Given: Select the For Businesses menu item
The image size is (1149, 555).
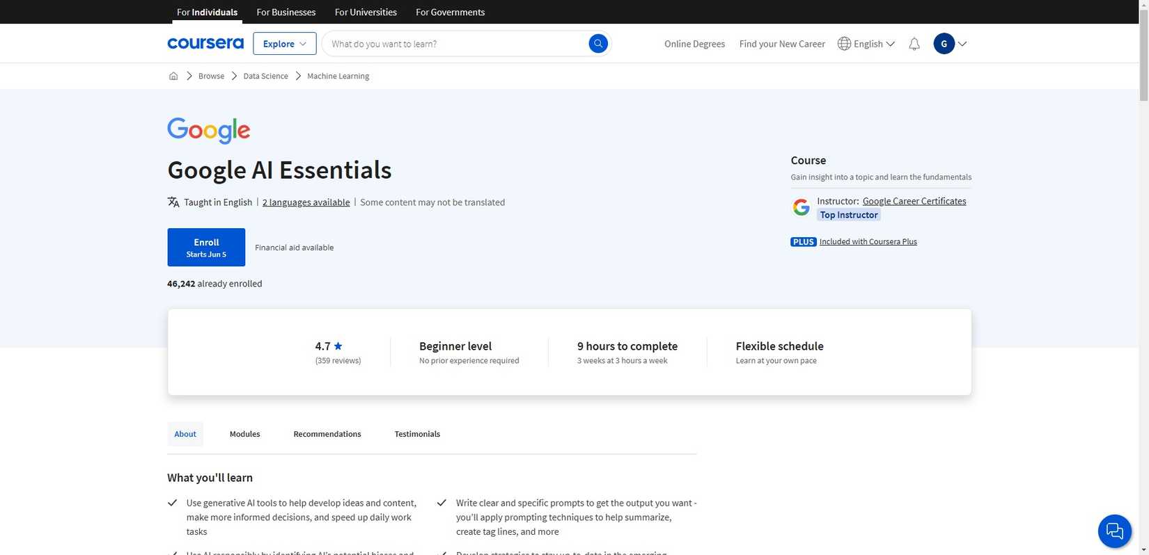Looking at the screenshot, I should point(286,12).
